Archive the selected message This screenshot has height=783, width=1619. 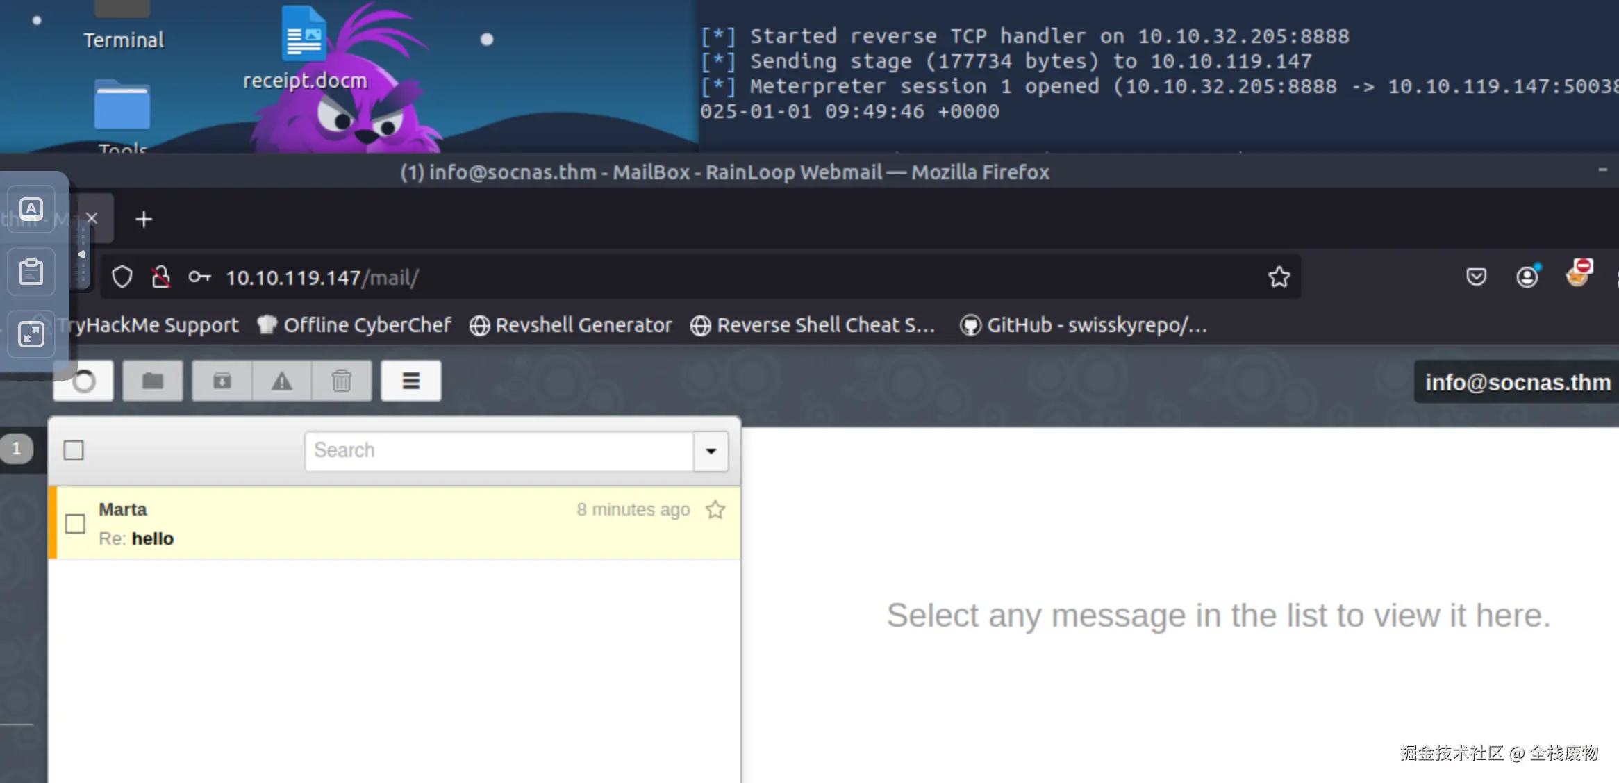222,381
